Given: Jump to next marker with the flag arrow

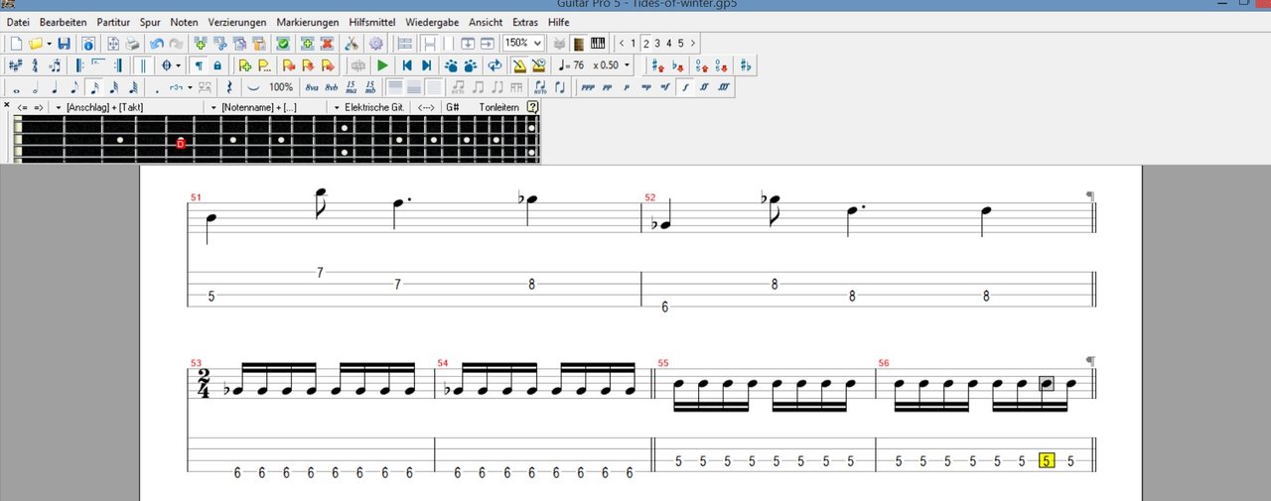Looking at the screenshot, I should (328, 65).
